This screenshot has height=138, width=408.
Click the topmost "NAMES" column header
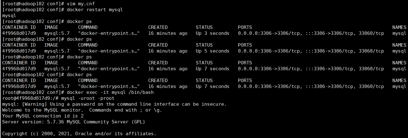pyautogui.click(x=399, y=27)
